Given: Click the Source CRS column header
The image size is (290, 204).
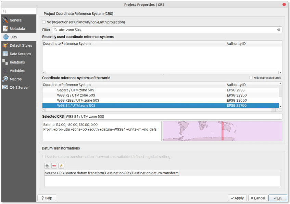Looking at the screenshot, I should point(54,173).
